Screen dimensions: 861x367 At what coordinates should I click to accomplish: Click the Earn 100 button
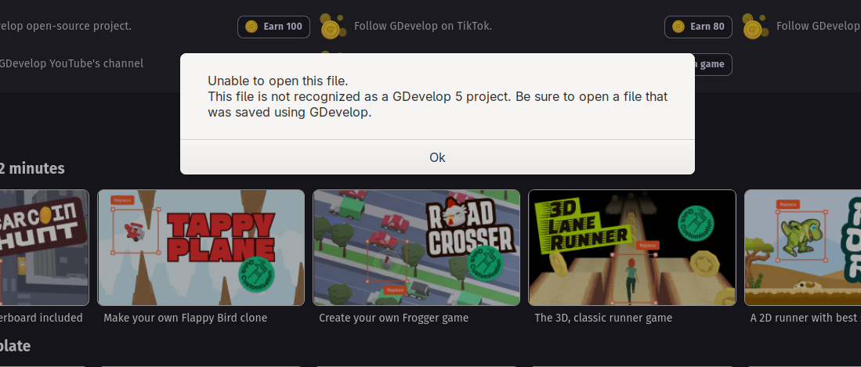pyautogui.click(x=273, y=27)
